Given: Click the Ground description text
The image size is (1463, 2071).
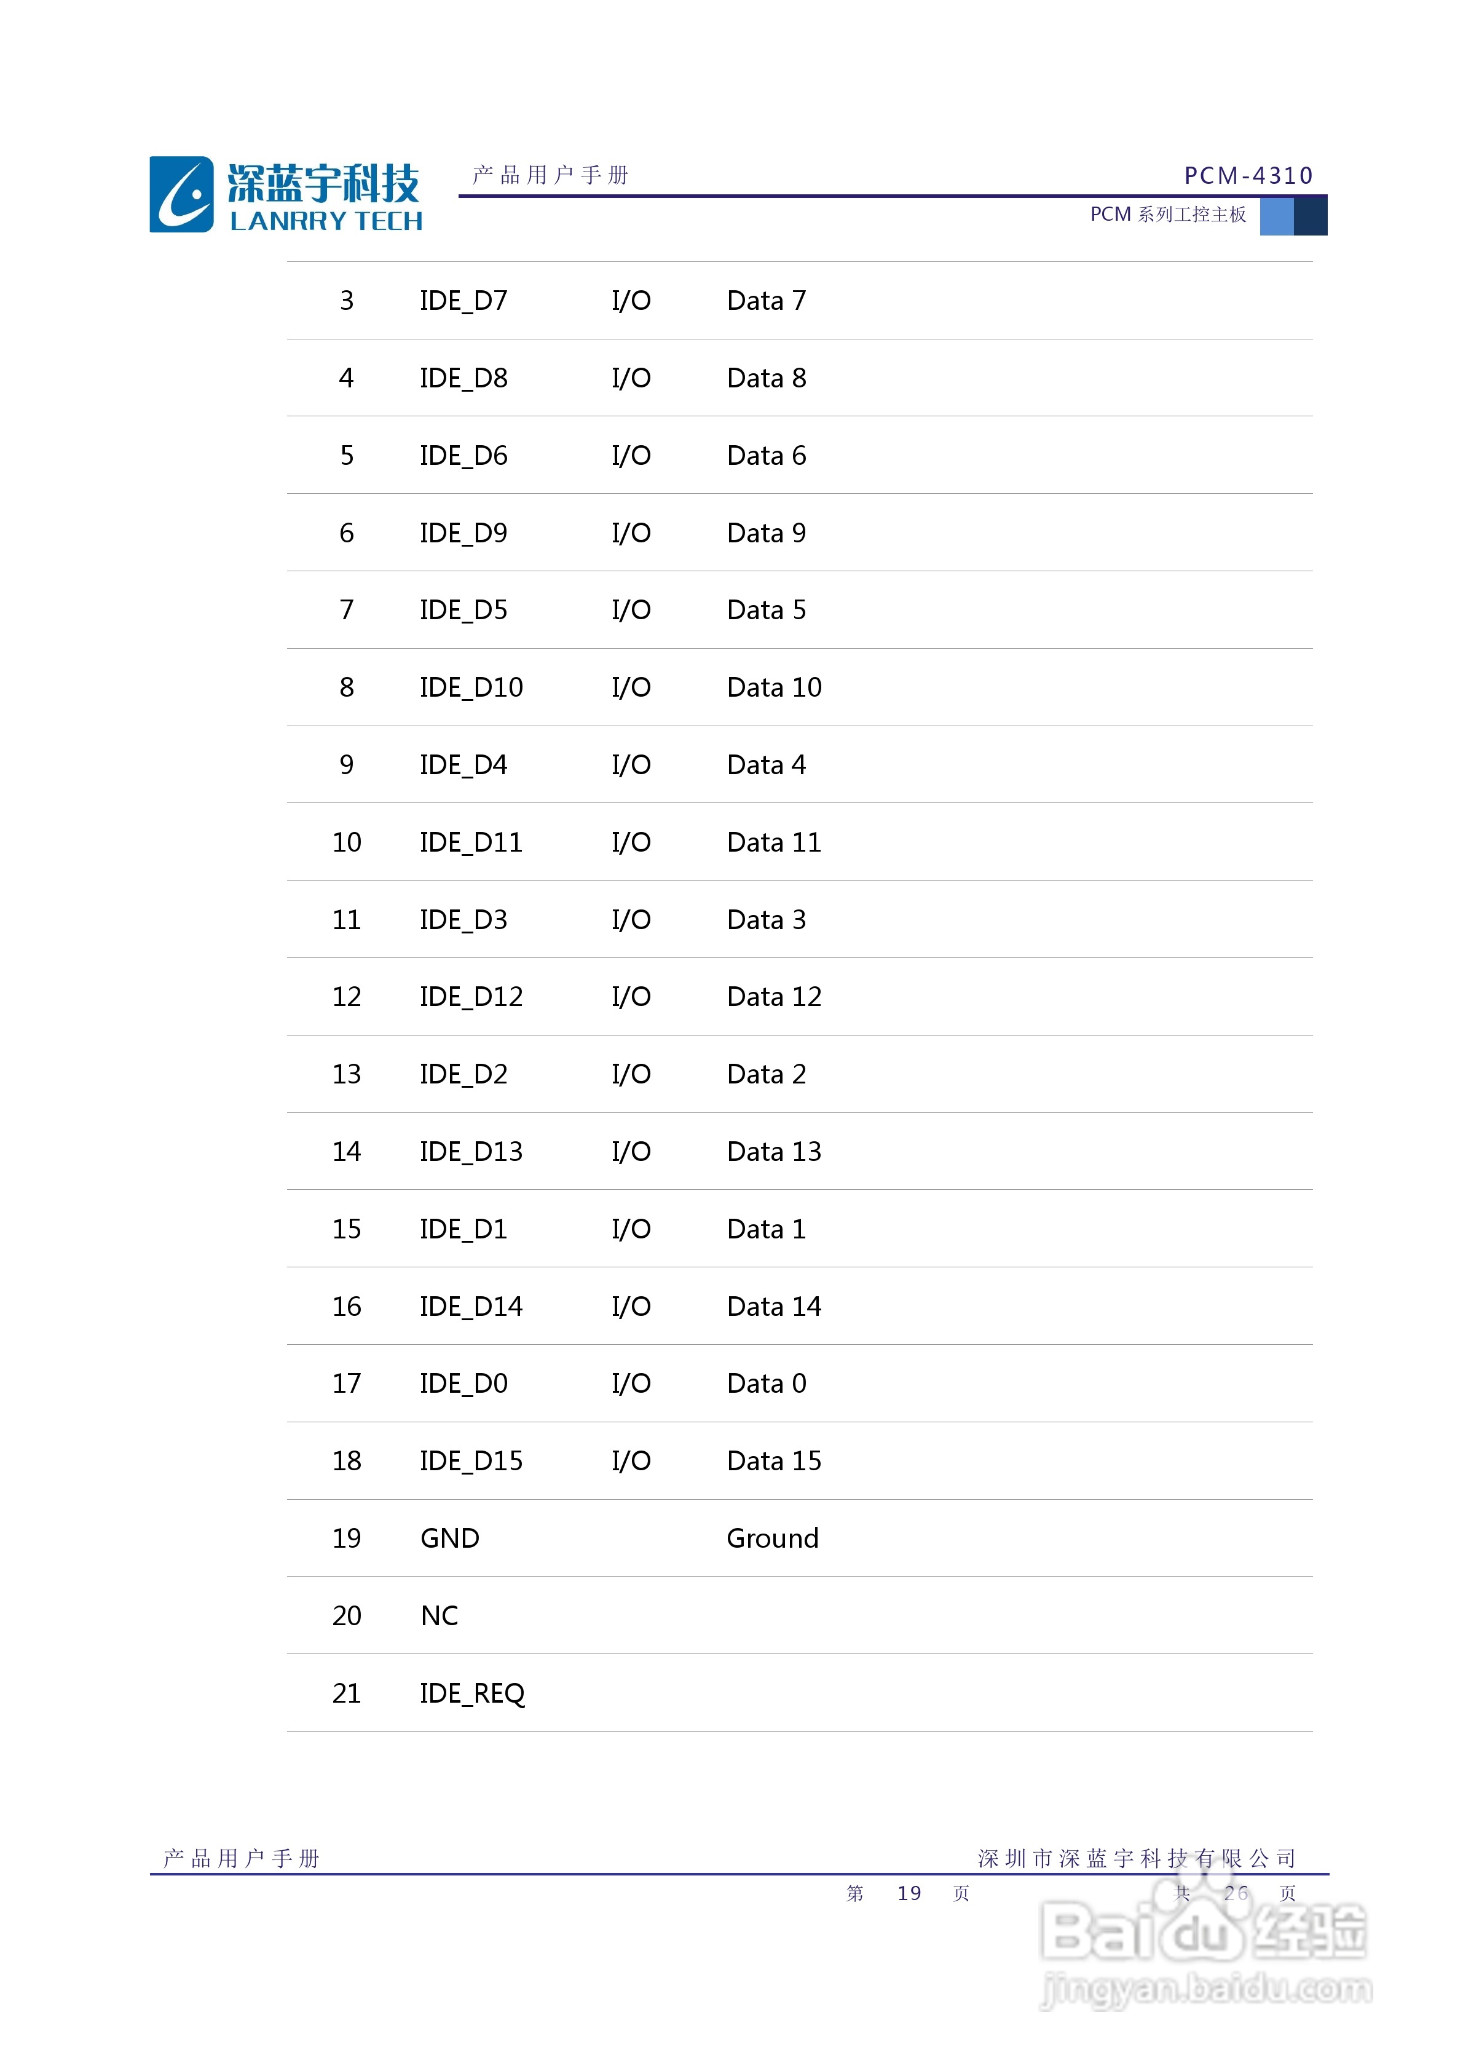Looking at the screenshot, I should click(x=772, y=1538).
